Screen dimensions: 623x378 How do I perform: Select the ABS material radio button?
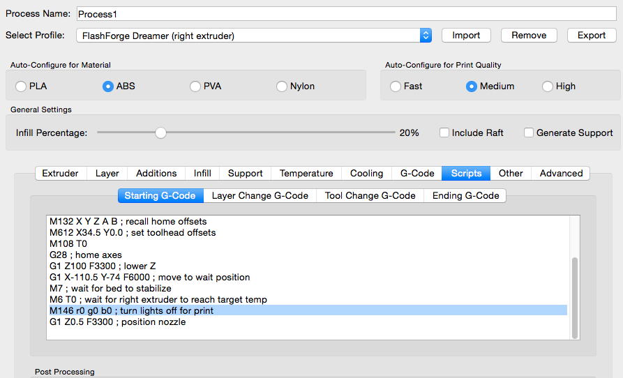[108, 86]
